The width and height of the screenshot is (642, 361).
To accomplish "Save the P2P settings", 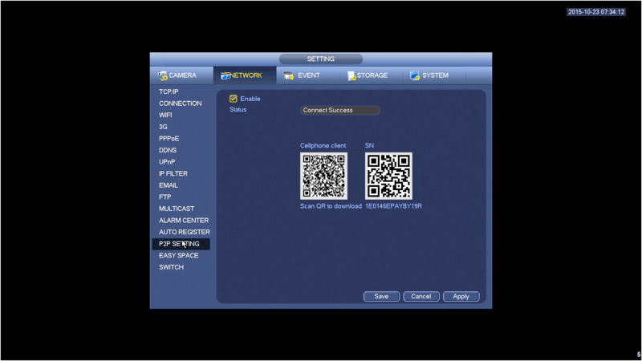I will tap(381, 296).
